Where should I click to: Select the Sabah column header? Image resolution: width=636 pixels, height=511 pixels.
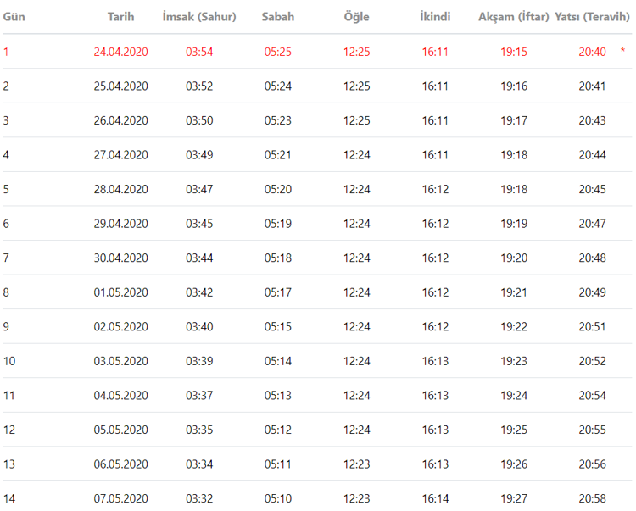278,17
